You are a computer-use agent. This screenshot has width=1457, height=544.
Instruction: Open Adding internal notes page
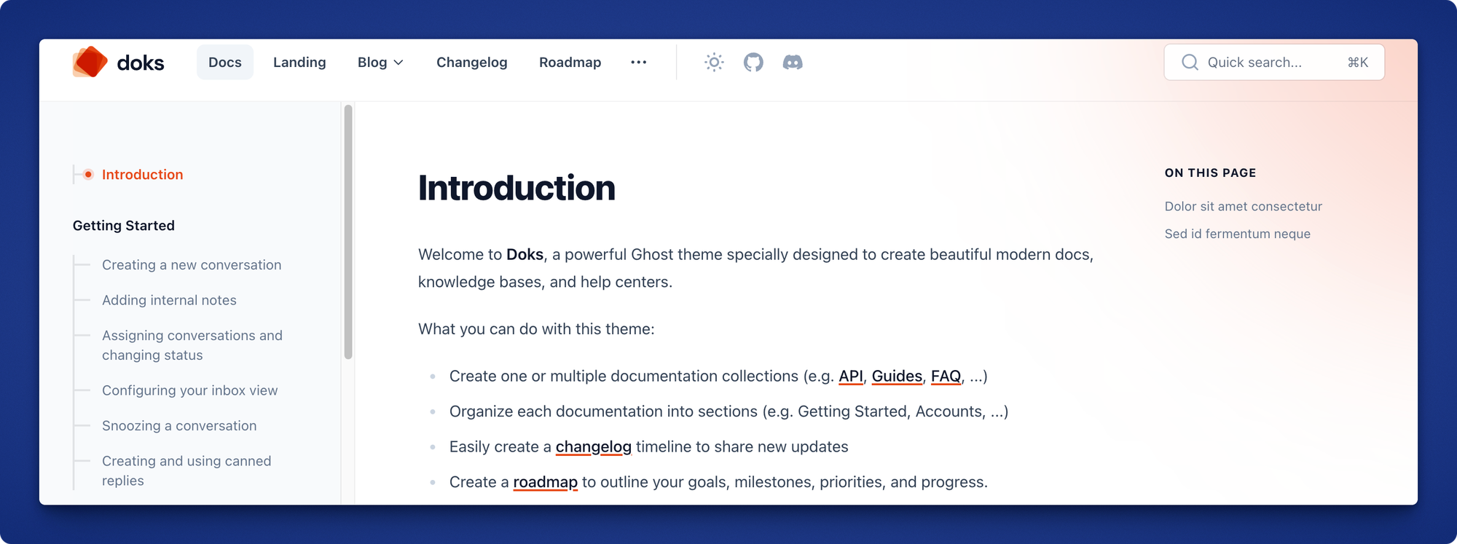[x=169, y=300]
